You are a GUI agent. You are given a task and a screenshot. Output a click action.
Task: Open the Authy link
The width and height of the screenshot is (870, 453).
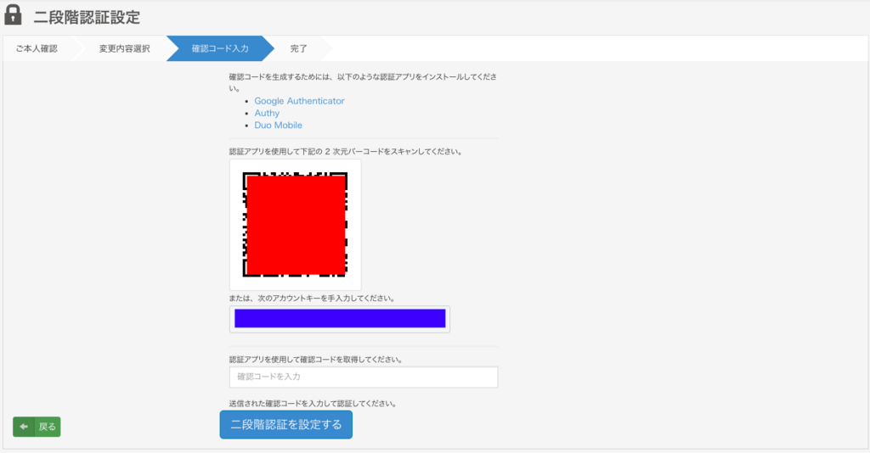pos(267,113)
